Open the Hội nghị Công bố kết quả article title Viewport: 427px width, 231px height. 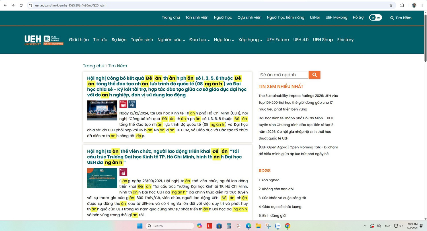point(167,86)
